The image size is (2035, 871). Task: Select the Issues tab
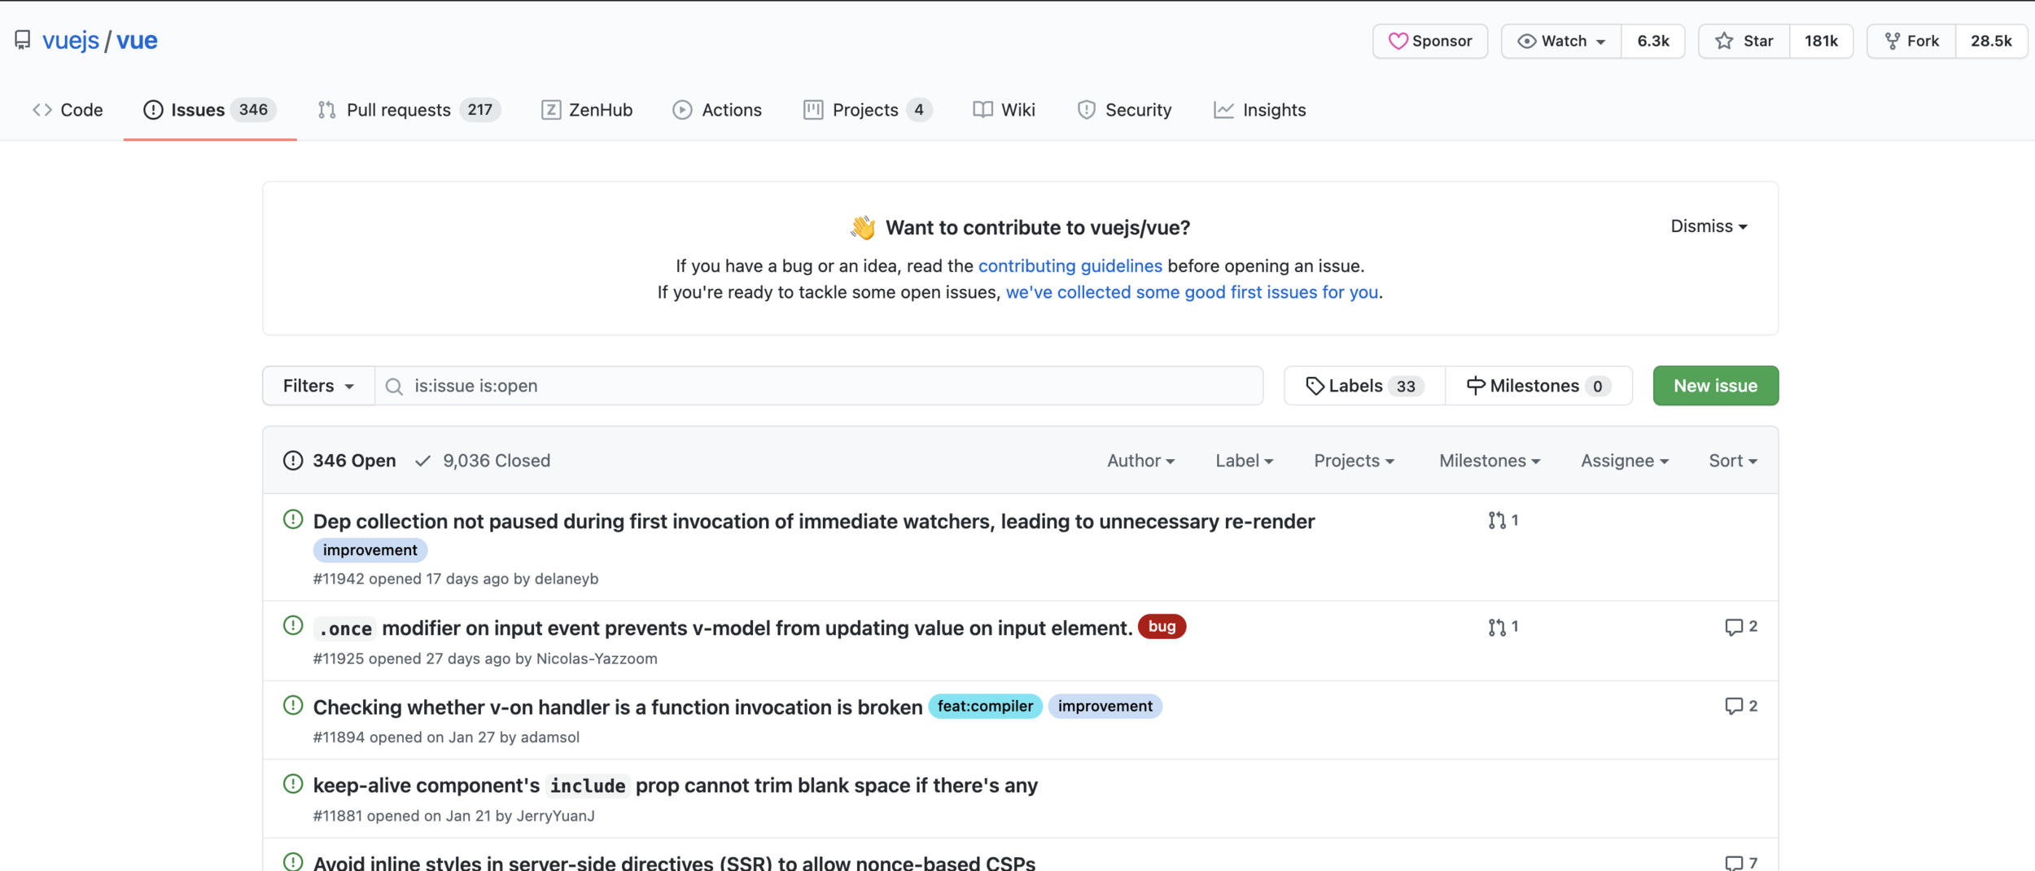click(x=210, y=110)
